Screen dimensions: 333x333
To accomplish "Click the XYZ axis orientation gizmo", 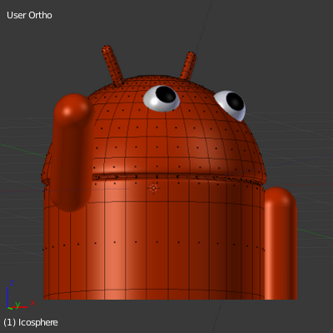I will (21, 296).
